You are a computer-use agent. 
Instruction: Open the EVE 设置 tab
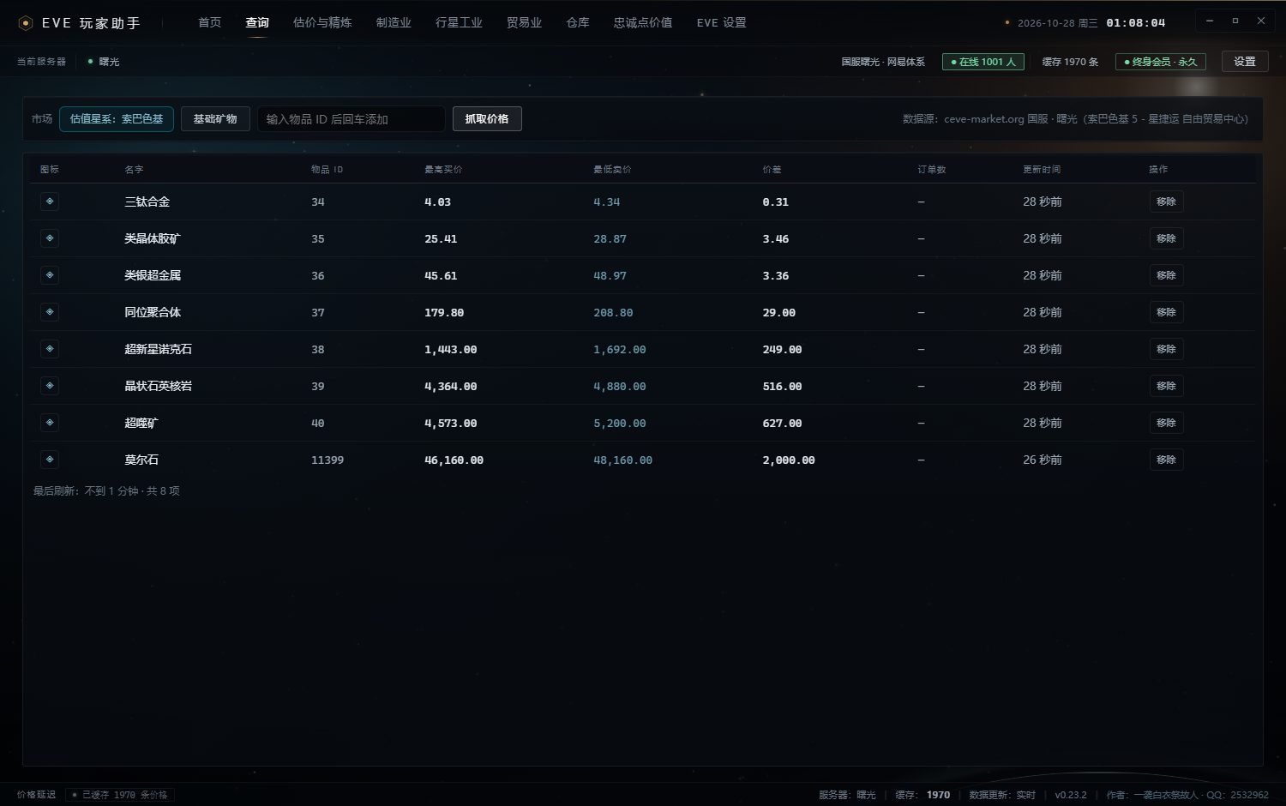point(721,23)
